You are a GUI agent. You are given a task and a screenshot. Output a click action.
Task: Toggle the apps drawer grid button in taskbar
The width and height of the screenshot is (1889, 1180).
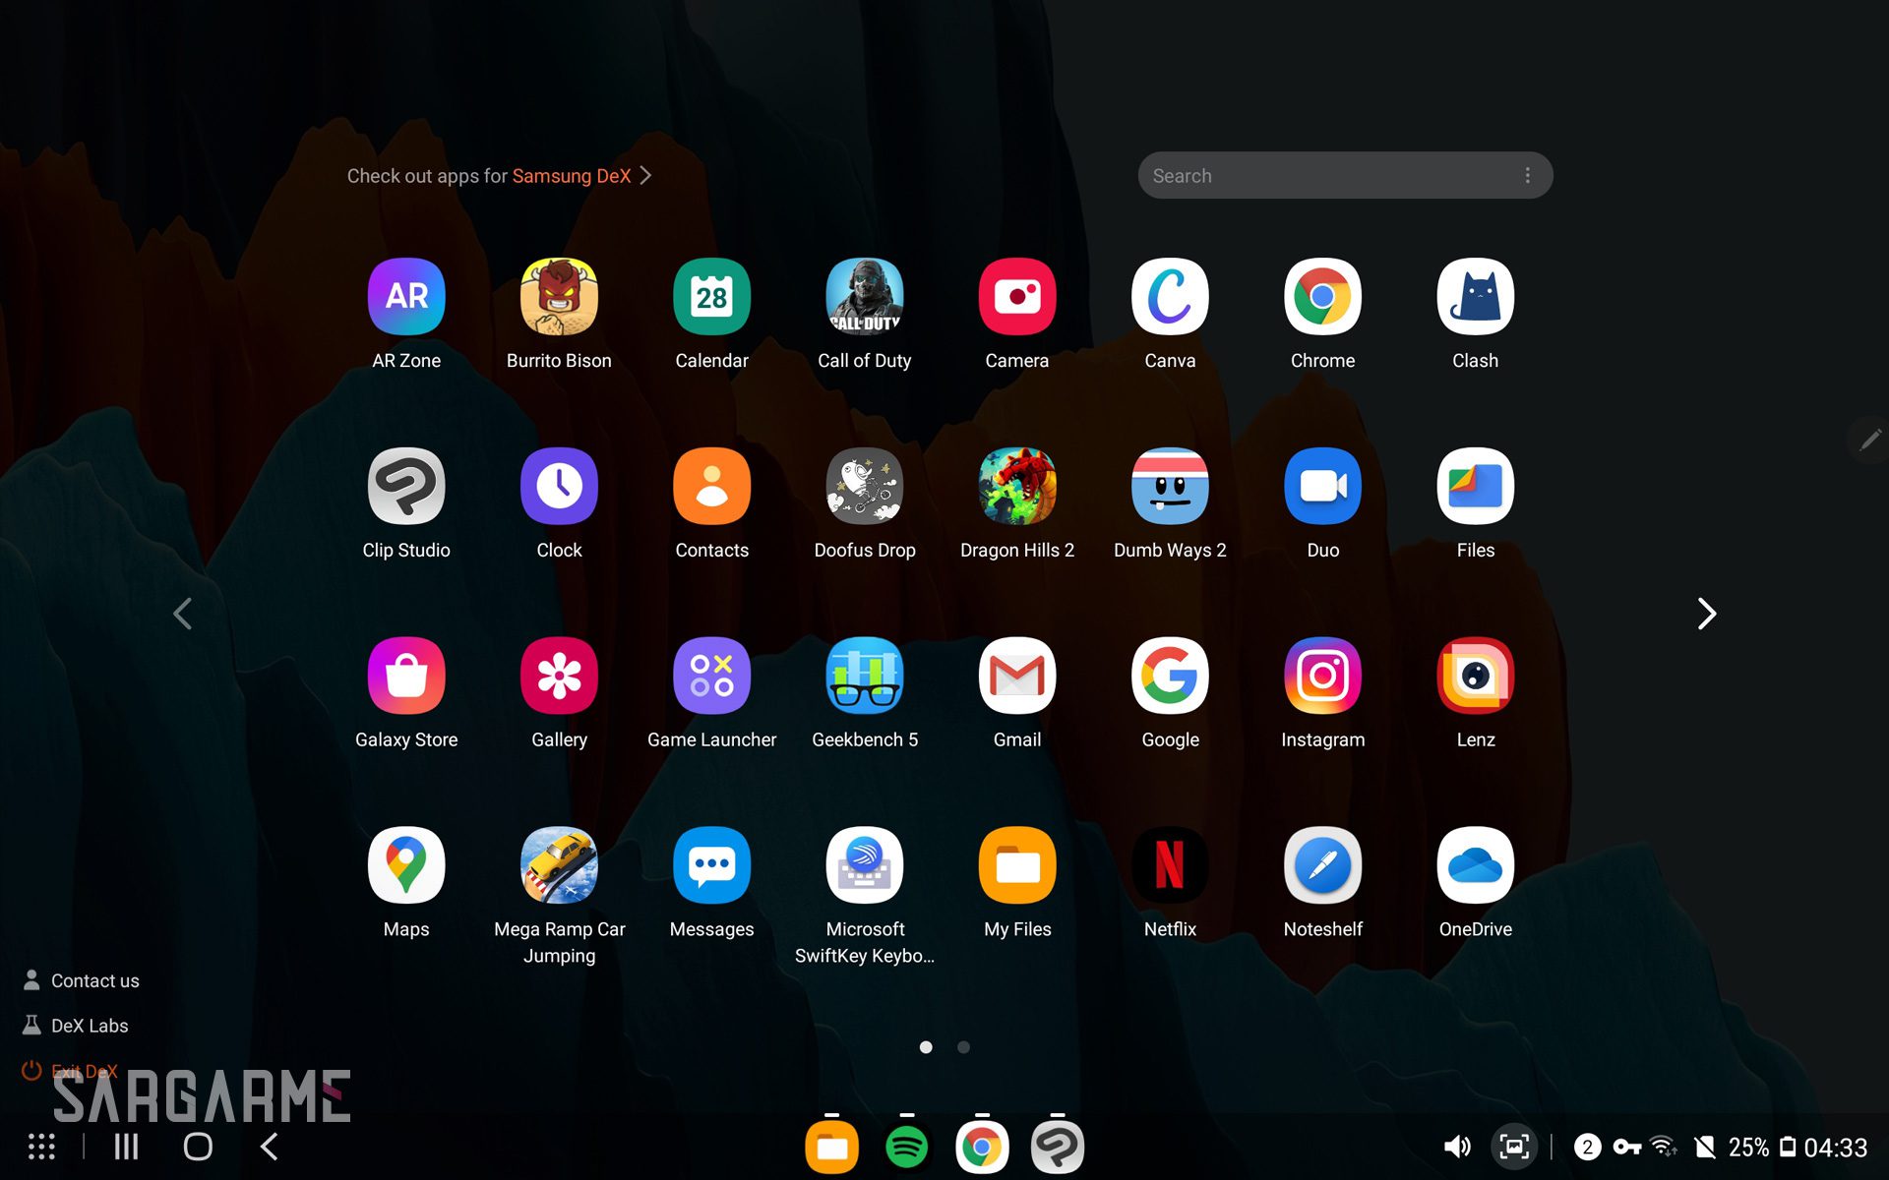pos(41,1147)
